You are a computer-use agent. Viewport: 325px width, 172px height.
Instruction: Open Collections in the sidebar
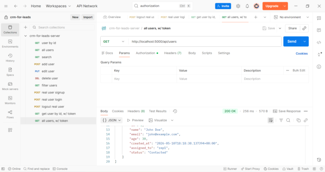pos(10,30)
